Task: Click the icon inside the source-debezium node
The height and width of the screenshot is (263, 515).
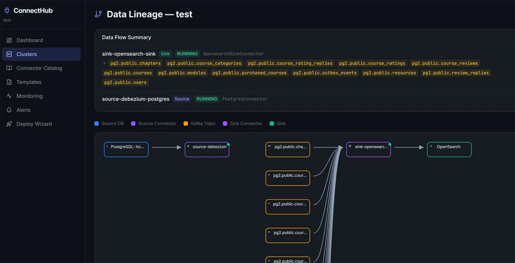Action: (x=188, y=146)
